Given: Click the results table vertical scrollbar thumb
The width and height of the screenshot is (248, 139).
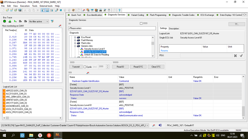Looking at the screenshot, I should [x=243, y=111].
